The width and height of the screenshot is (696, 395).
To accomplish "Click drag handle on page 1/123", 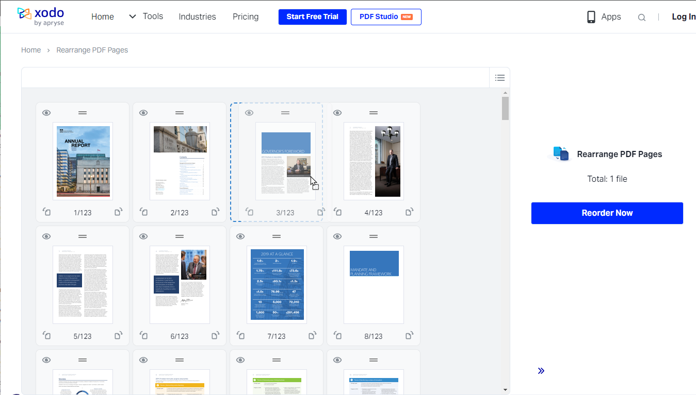I will (x=83, y=113).
